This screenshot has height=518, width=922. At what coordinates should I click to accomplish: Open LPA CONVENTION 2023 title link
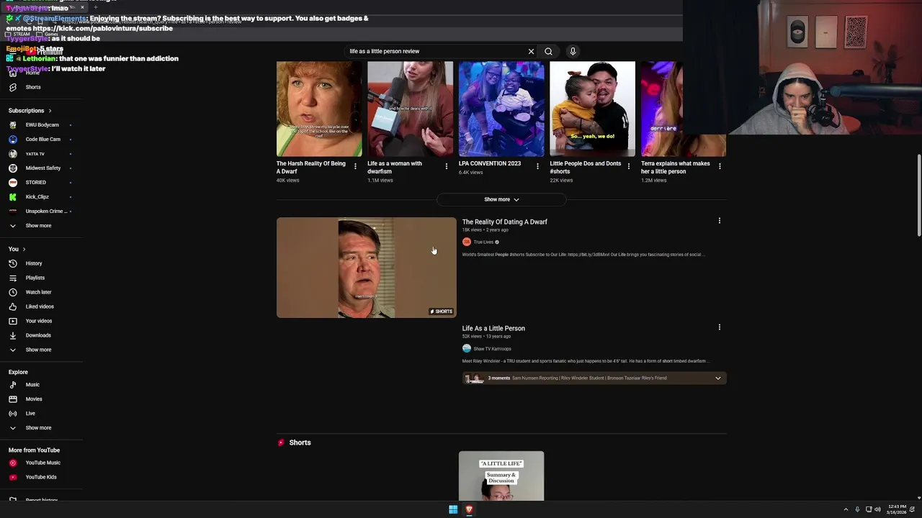pyautogui.click(x=490, y=163)
